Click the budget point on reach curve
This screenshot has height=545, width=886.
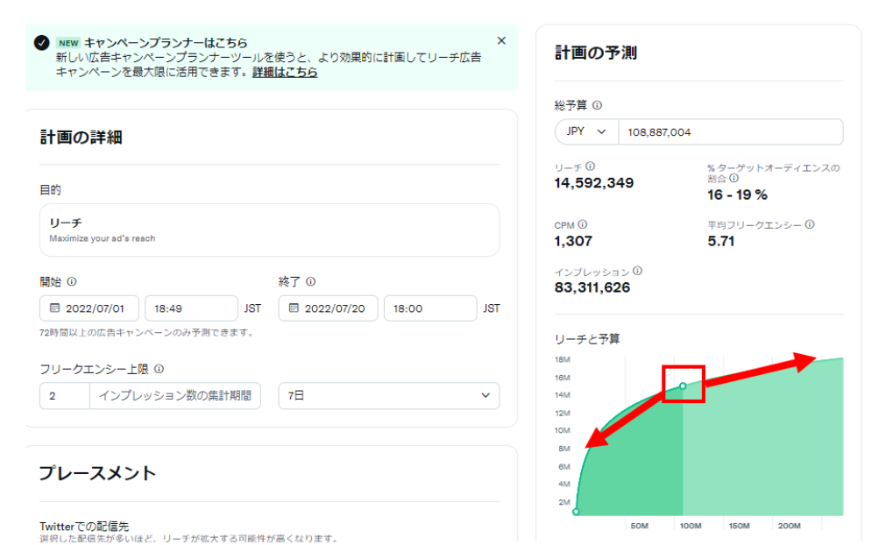point(683,386)
